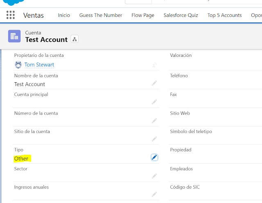Click the Tipo edit pencil button
Screen dimensions: 262x203
tap(154, 157)
